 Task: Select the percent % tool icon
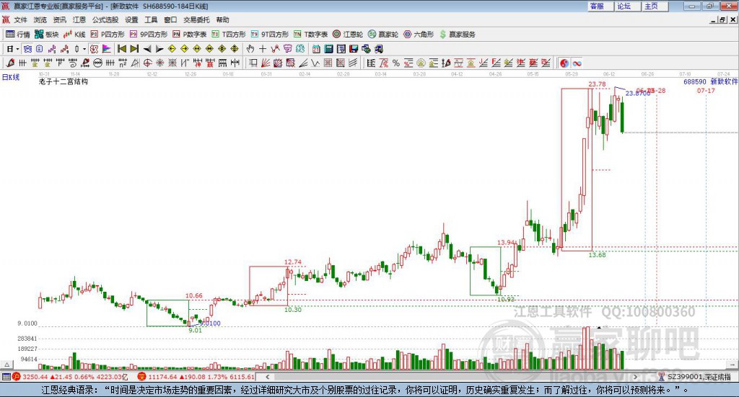pyautogui.click(x=396, y=63)
